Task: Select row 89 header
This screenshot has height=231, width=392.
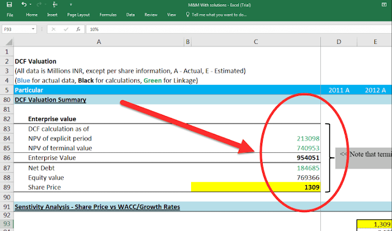Action: tap(7, 187)
